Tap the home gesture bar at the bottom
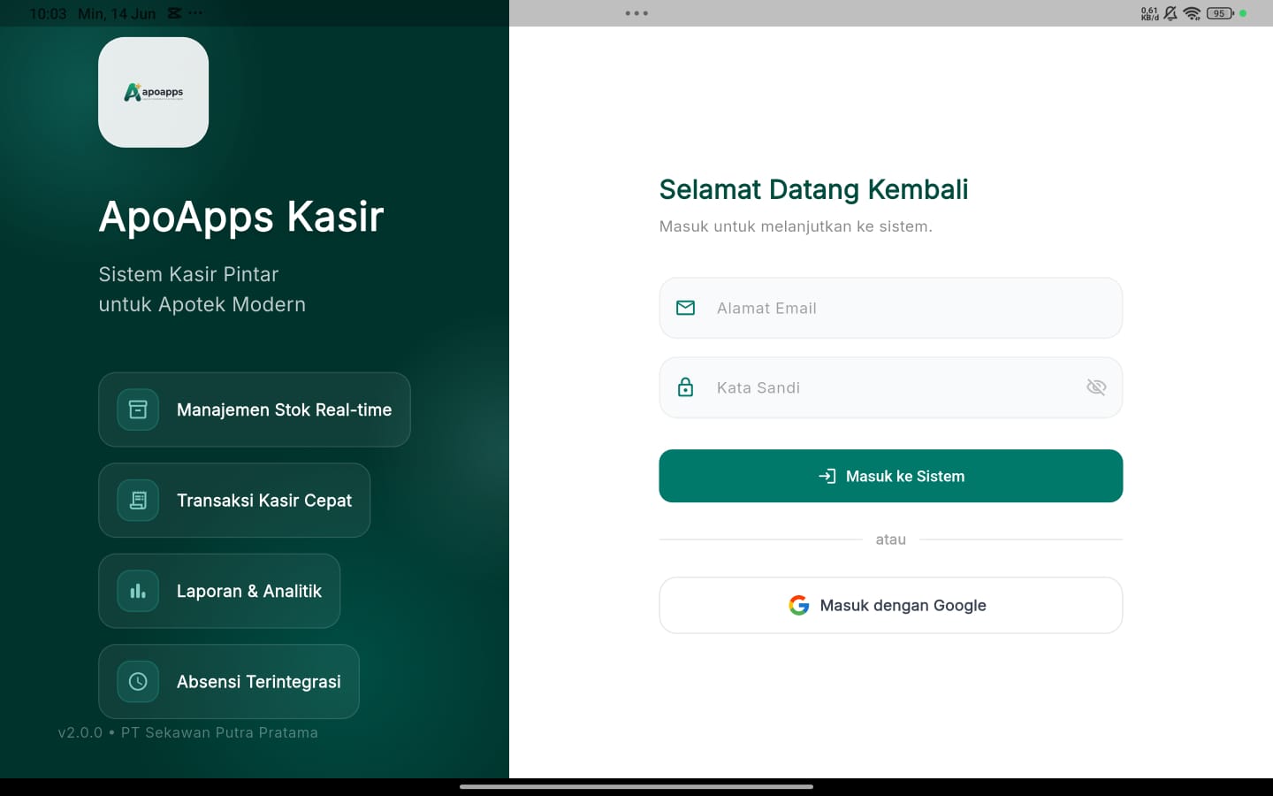Screen dimensions: 1273x796 [x=636, y=786]
